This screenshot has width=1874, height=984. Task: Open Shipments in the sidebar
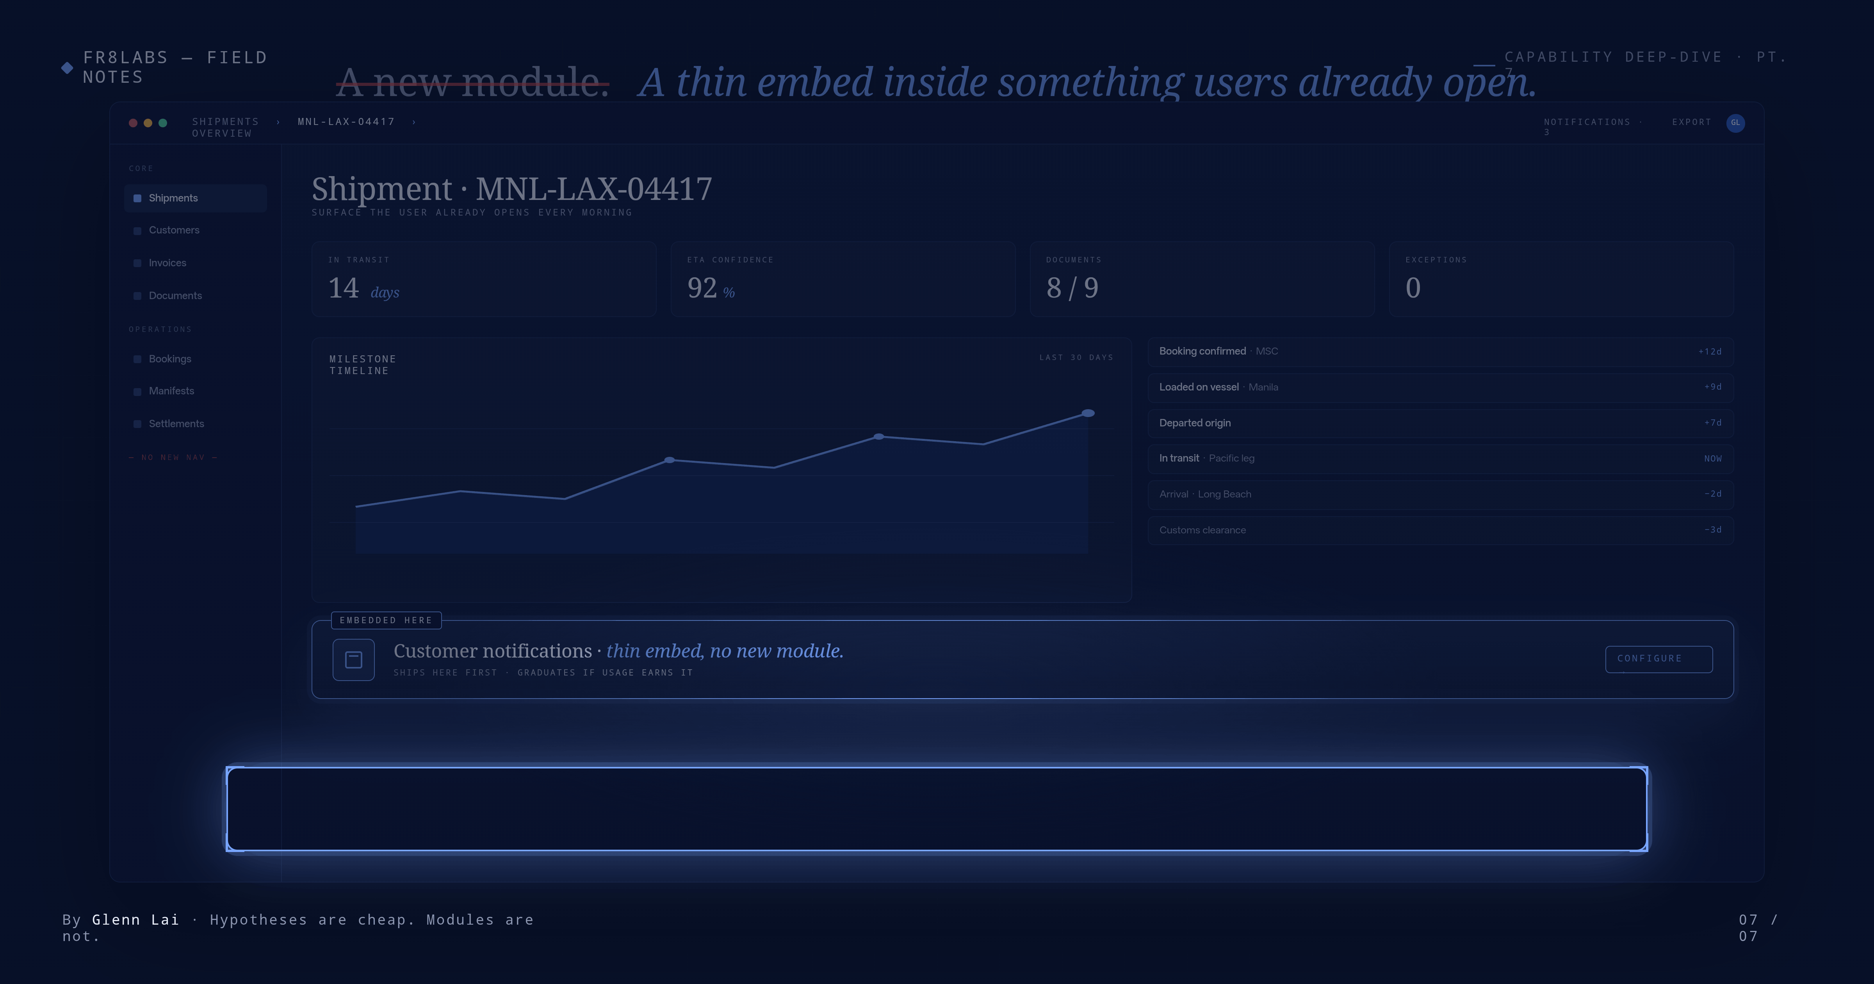(x=195, y=198)
